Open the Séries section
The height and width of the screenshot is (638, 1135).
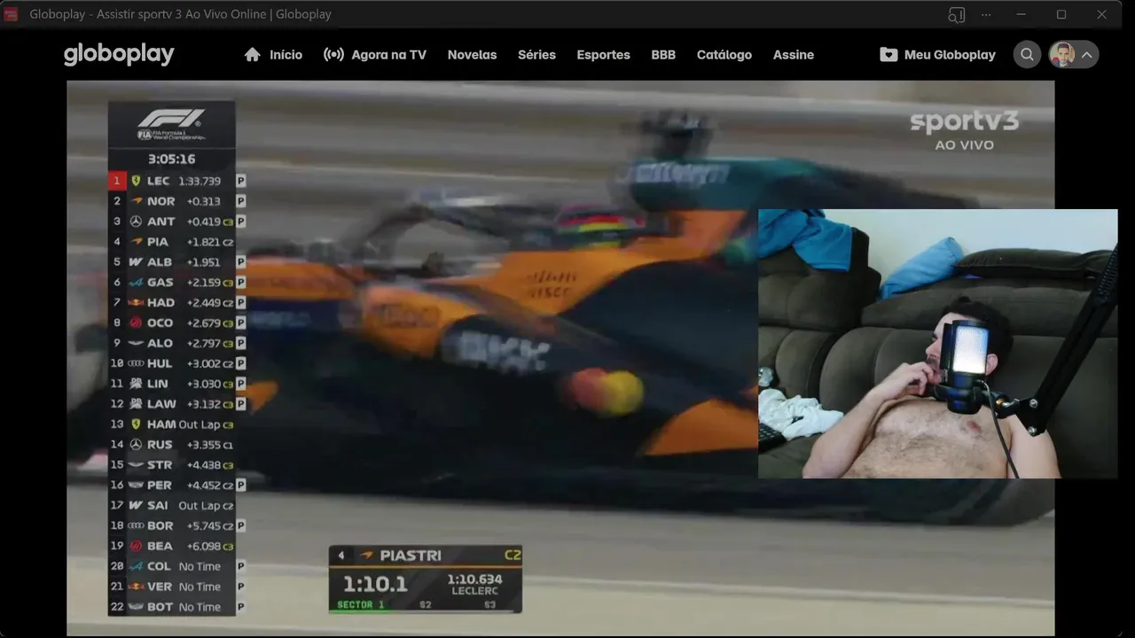click(536, 55)
